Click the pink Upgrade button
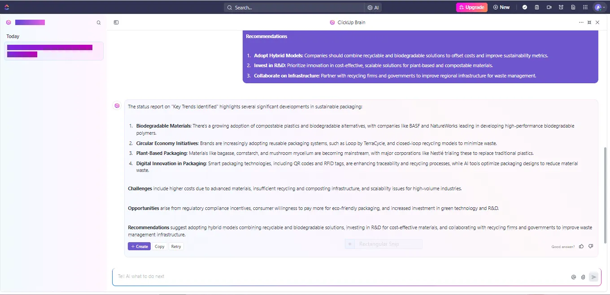610x295 pixels. (471, 7)
